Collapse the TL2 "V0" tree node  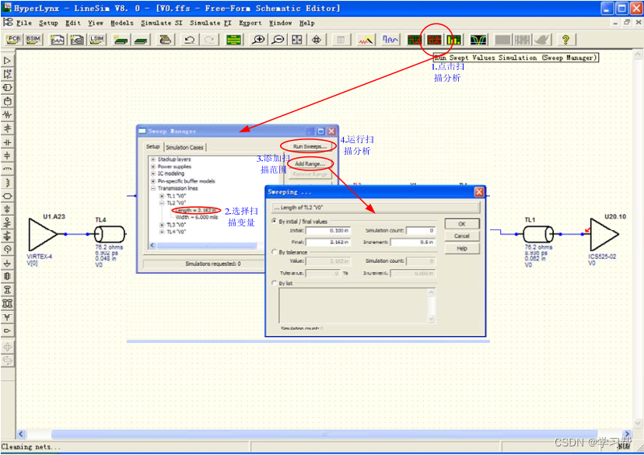pos(162,203)
